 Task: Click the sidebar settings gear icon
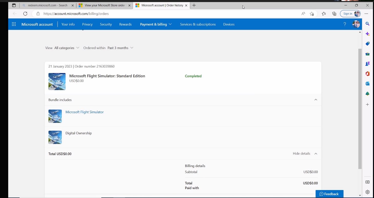click(x=367, y=192)
